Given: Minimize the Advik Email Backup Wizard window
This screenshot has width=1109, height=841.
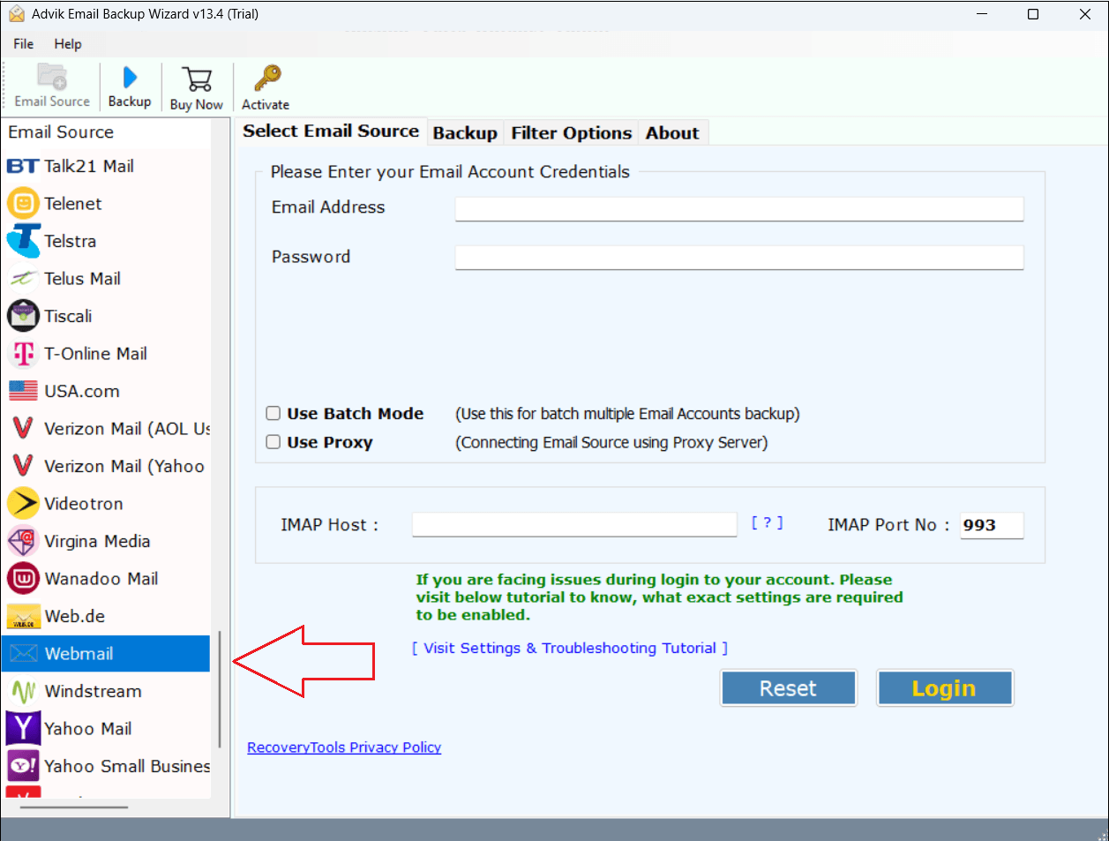Looking at the screenshot, I should (982, 14).
